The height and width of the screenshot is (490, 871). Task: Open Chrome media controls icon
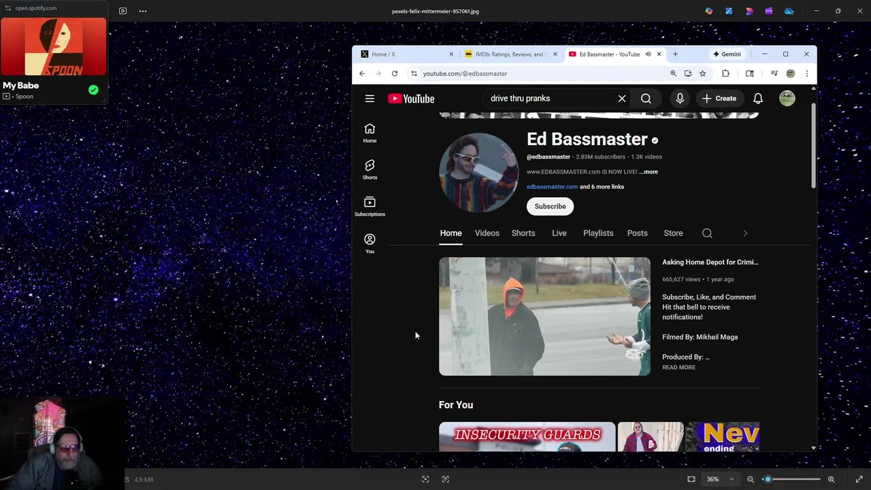coord(774,73)
